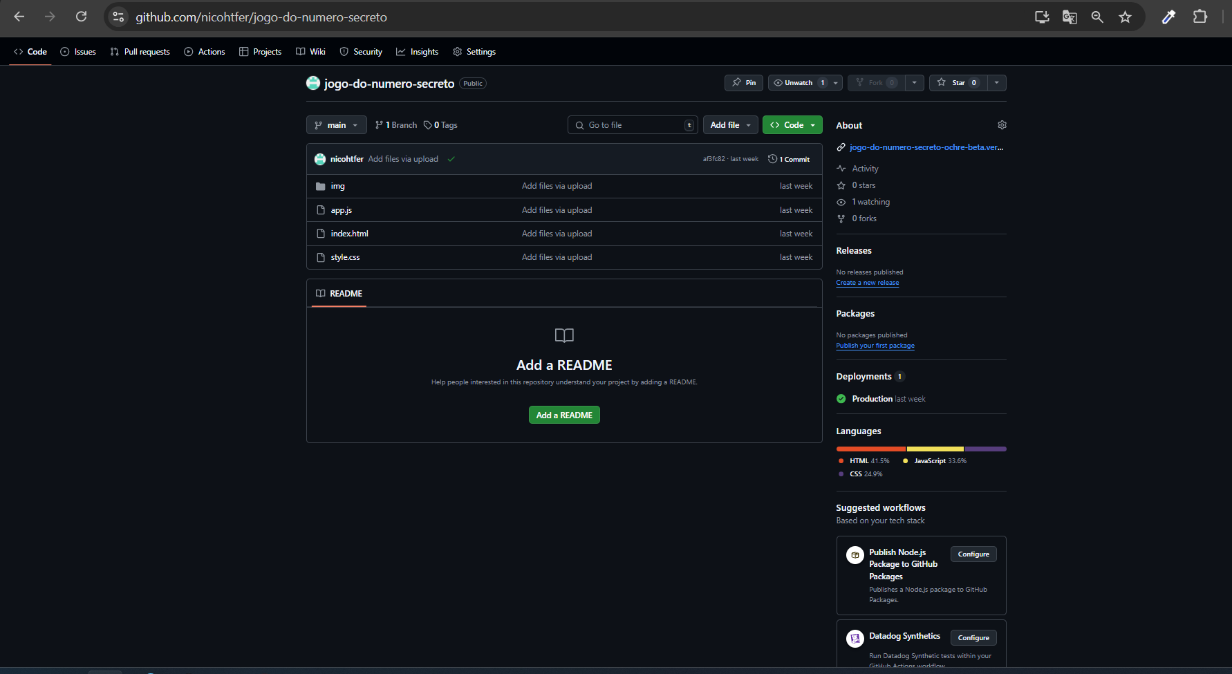
Task: Open the jogo-do-numero-secreto-ochre-beta website link
Action: [x=926, y=147]
